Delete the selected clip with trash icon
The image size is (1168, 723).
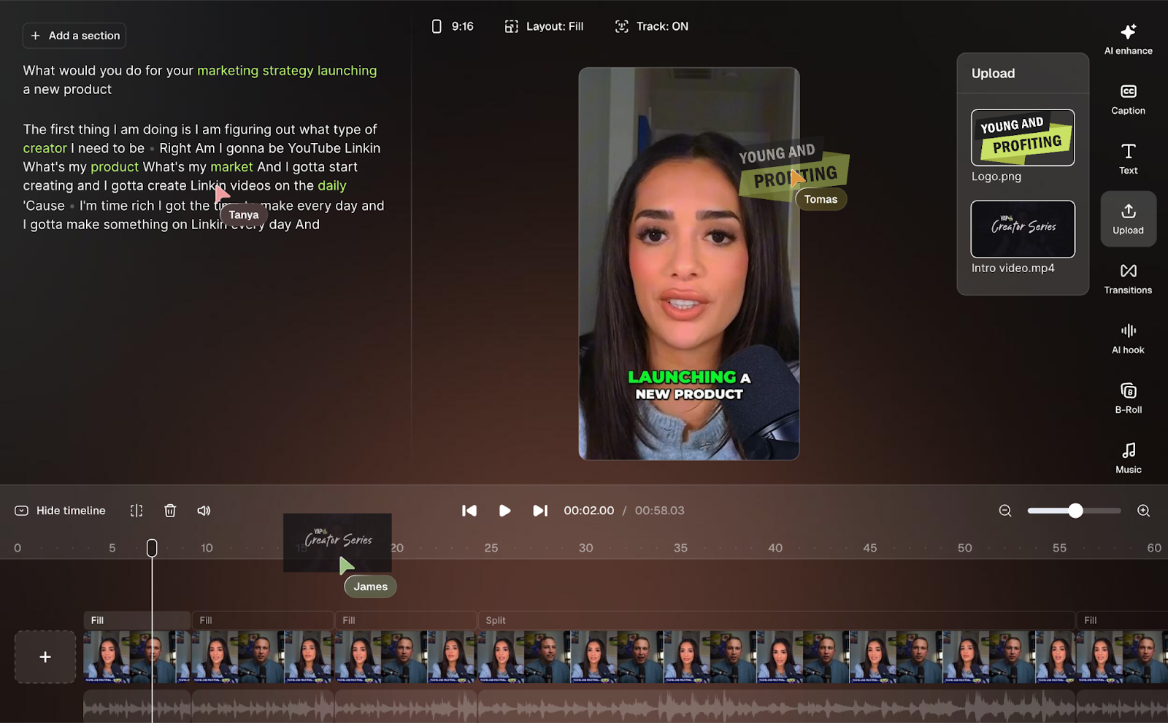tap(170, 511)
